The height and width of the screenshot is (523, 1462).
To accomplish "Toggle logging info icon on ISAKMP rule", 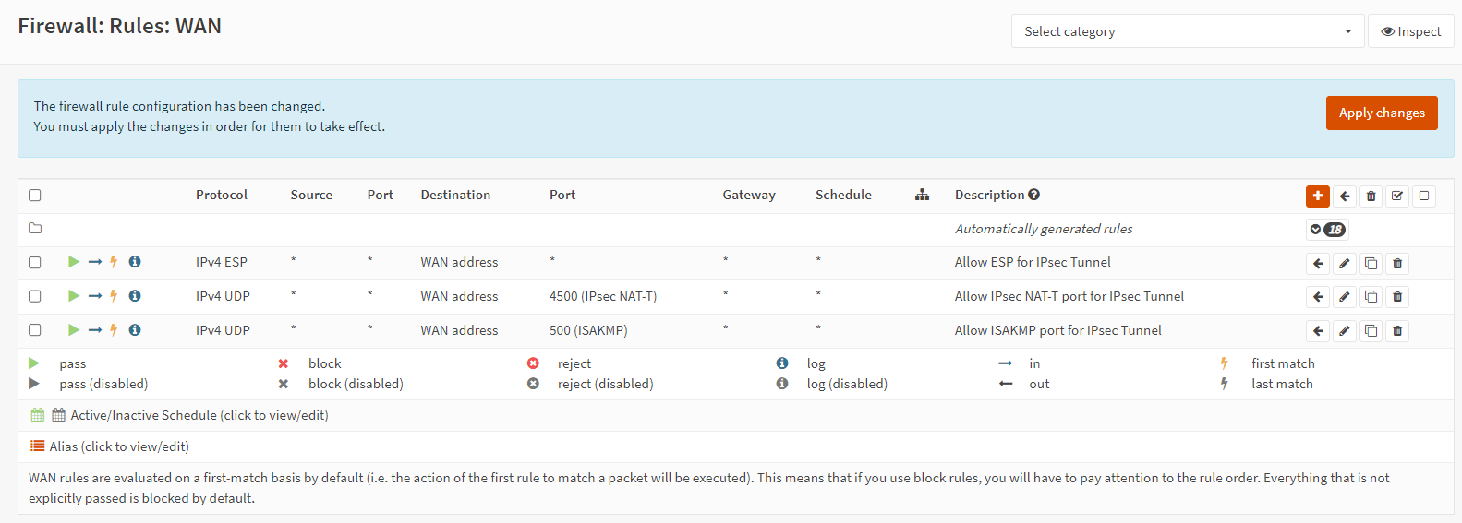I will coord(135,330).
